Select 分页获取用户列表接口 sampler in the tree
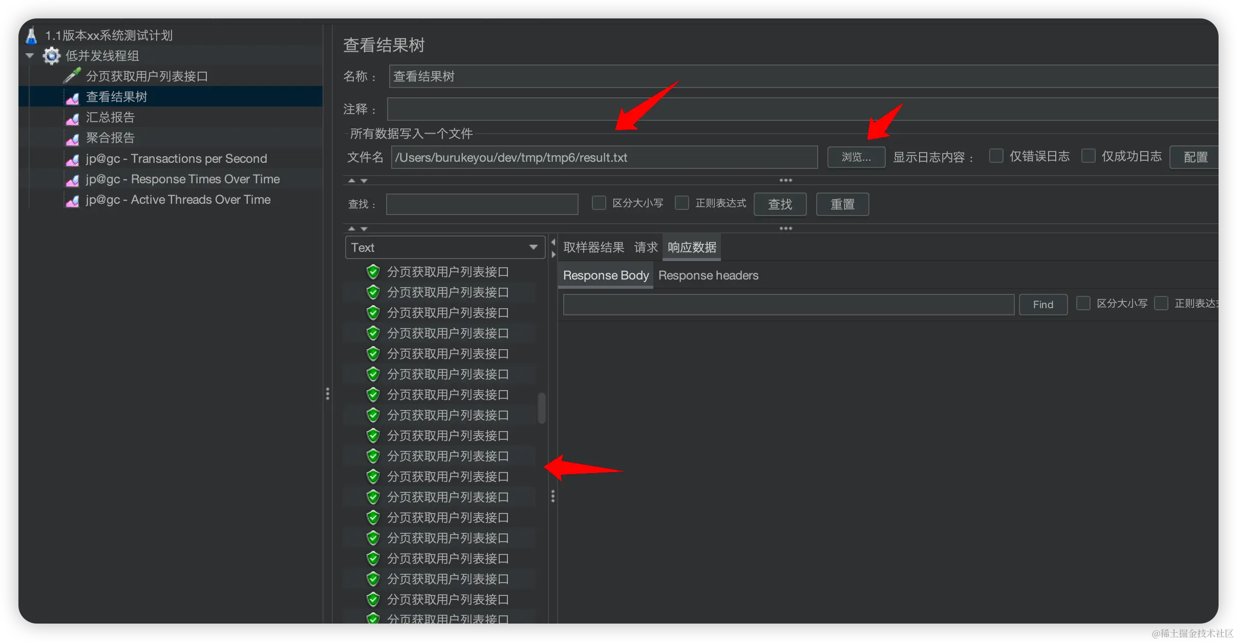 [147, 76]
